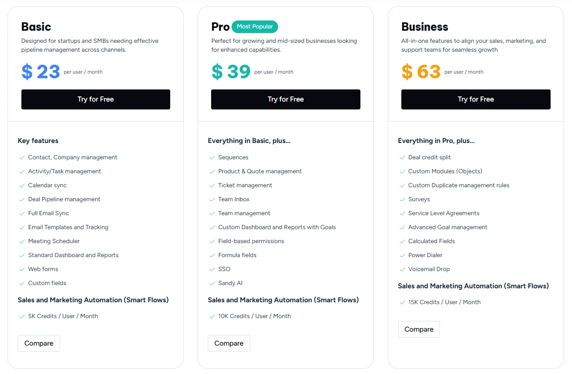This screenshot has width=572, height=374.
Task: Start the Basic plan with Try for Free
Action: point(96,99)
